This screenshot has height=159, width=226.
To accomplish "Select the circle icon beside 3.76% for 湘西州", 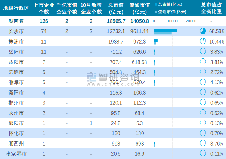I will (203, 143).
